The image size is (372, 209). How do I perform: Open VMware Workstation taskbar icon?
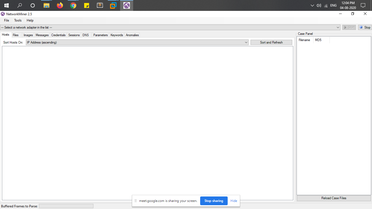[113, 5]
